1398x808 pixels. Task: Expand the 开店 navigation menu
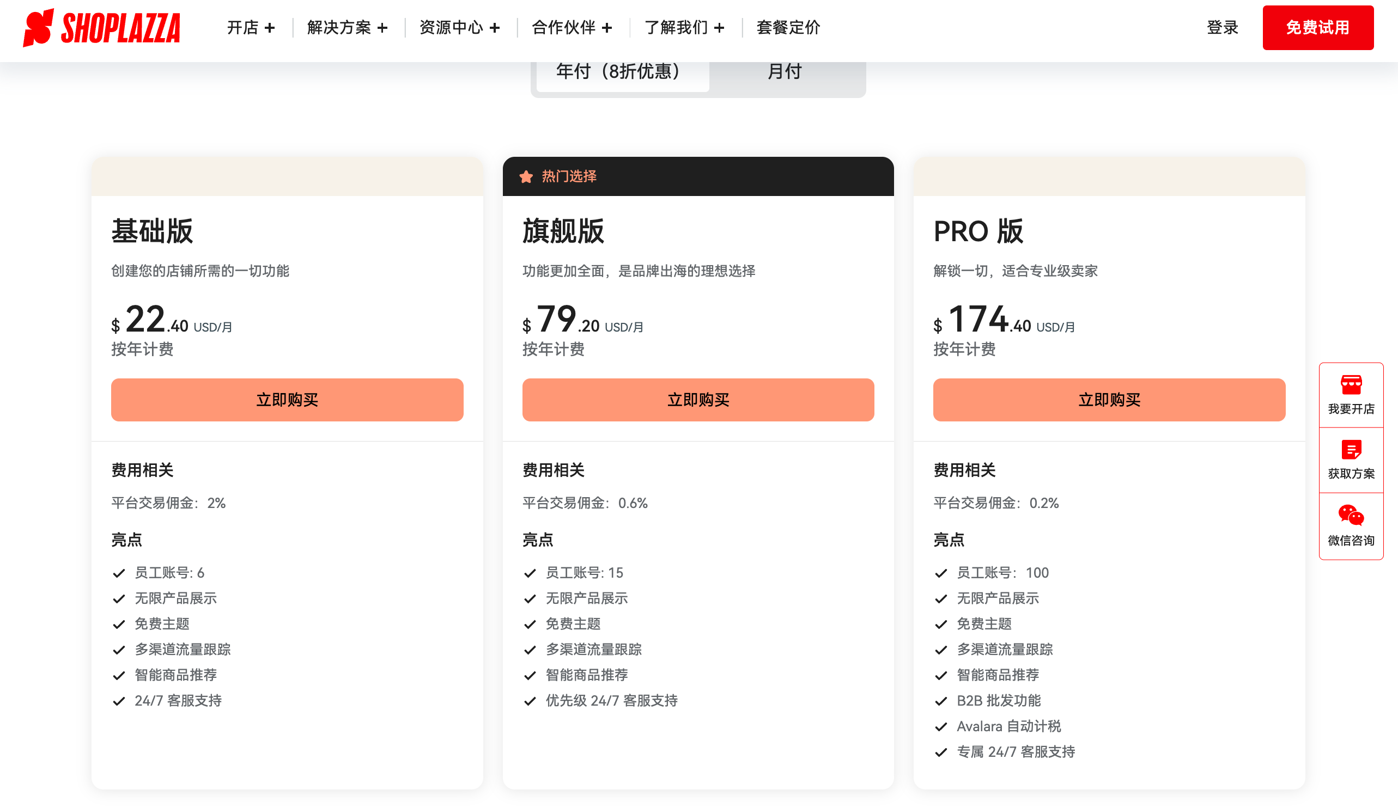click(251, 28)
